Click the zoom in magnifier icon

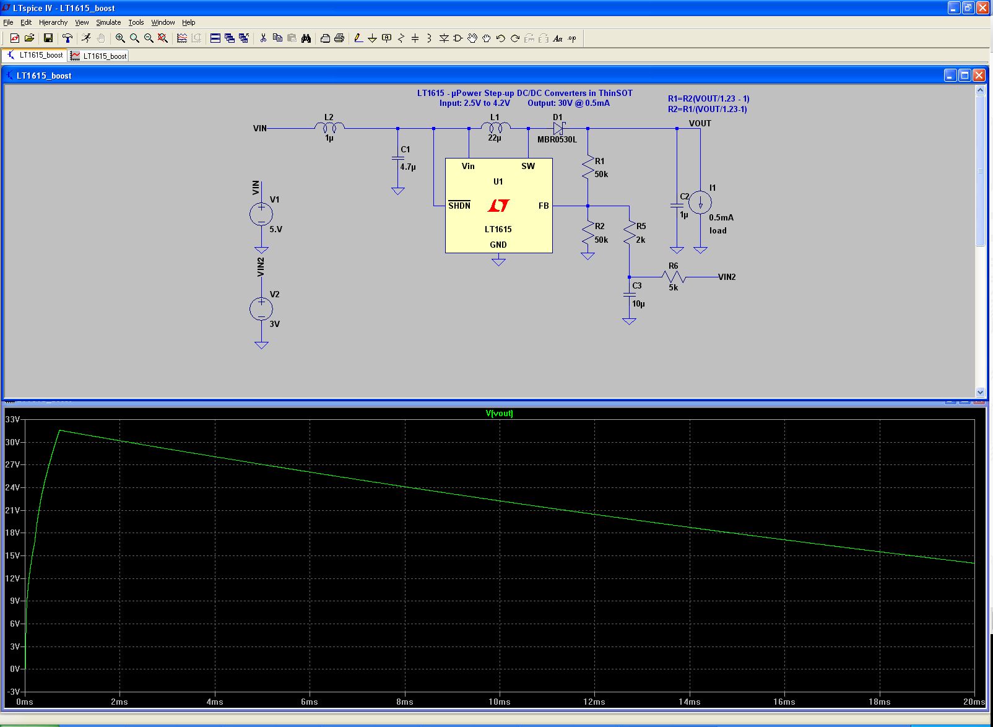pos(120,38)
